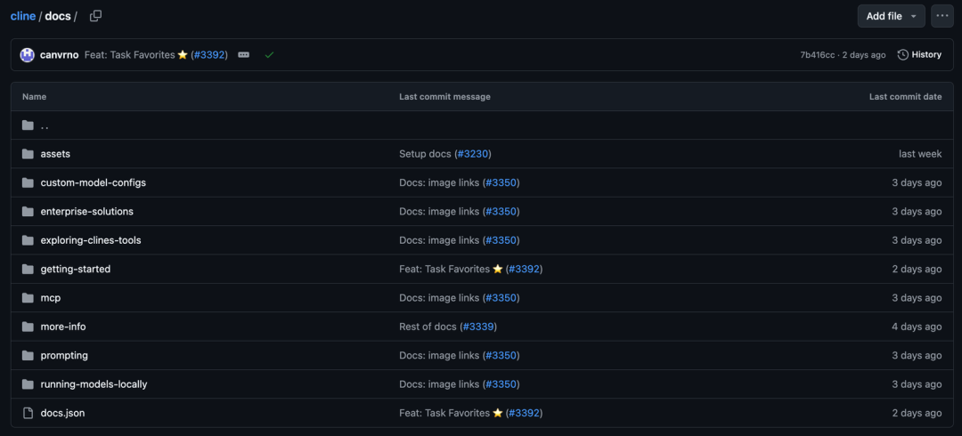Open PR #3350 in the prompting row
Screen dimensions: 962x436
[501, 356]
